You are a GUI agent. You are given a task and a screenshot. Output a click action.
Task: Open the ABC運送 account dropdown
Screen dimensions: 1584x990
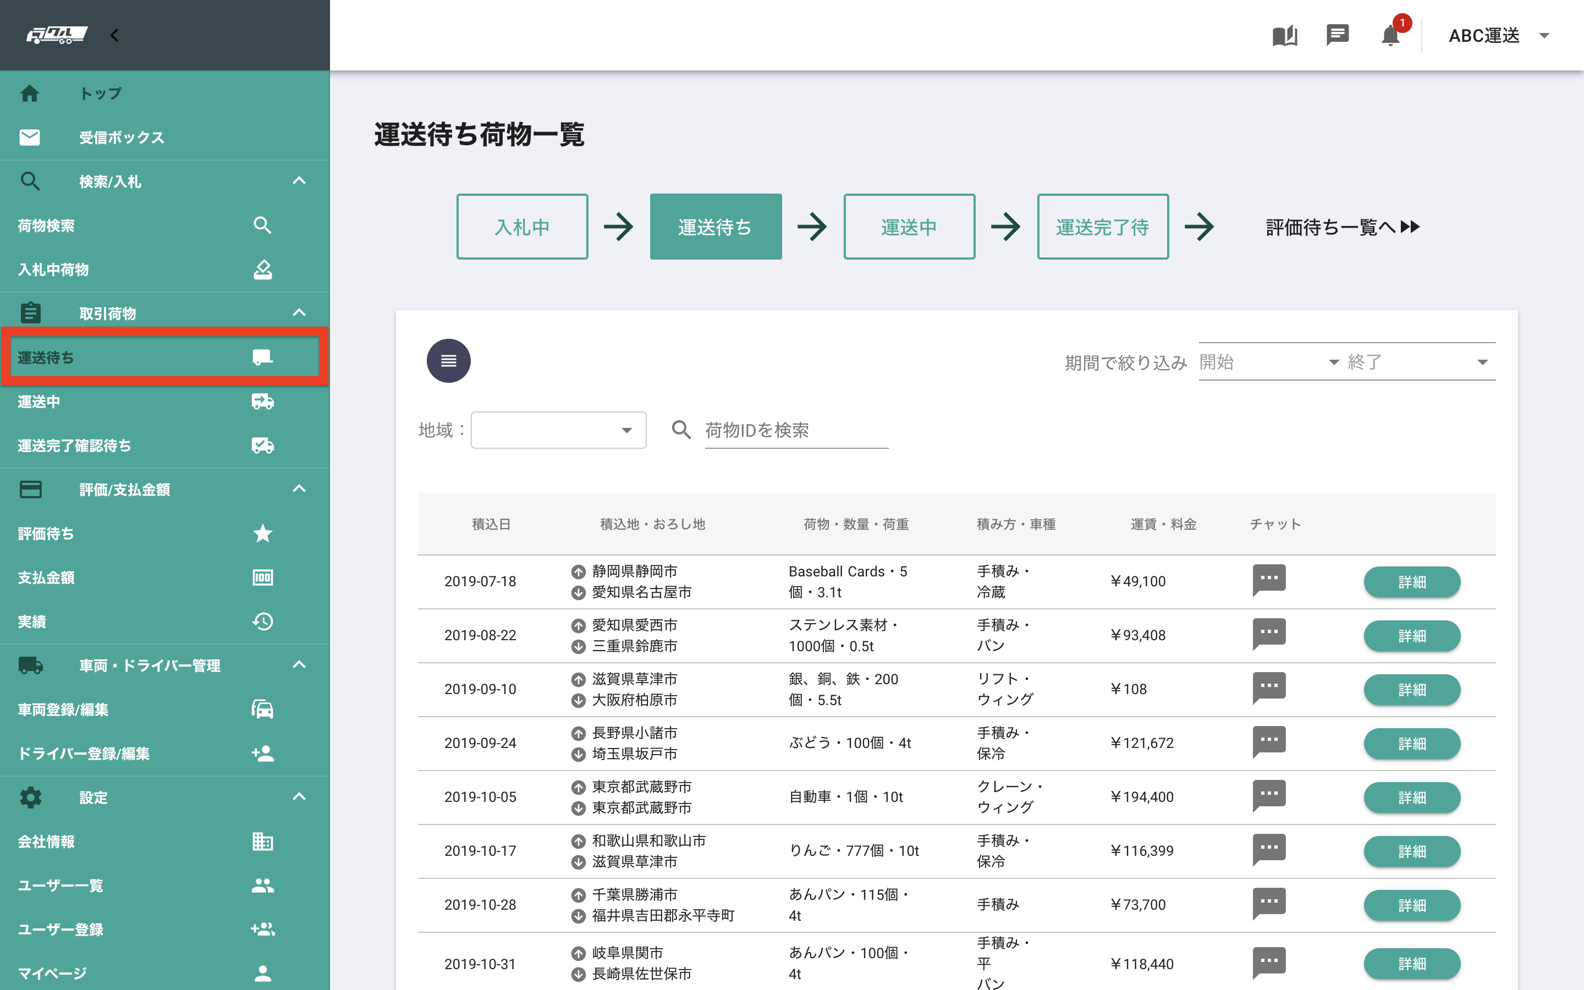pyautogui.click(x=1499, y=35)
